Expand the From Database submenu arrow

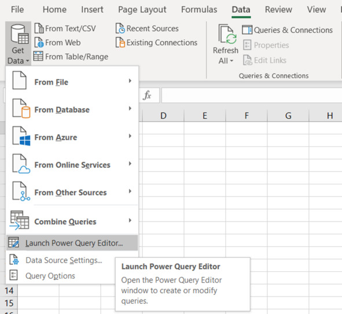[130, 108]
